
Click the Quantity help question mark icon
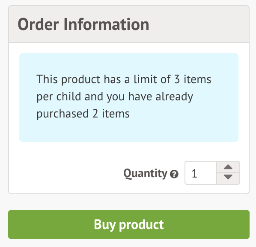(x=174, y=174)
